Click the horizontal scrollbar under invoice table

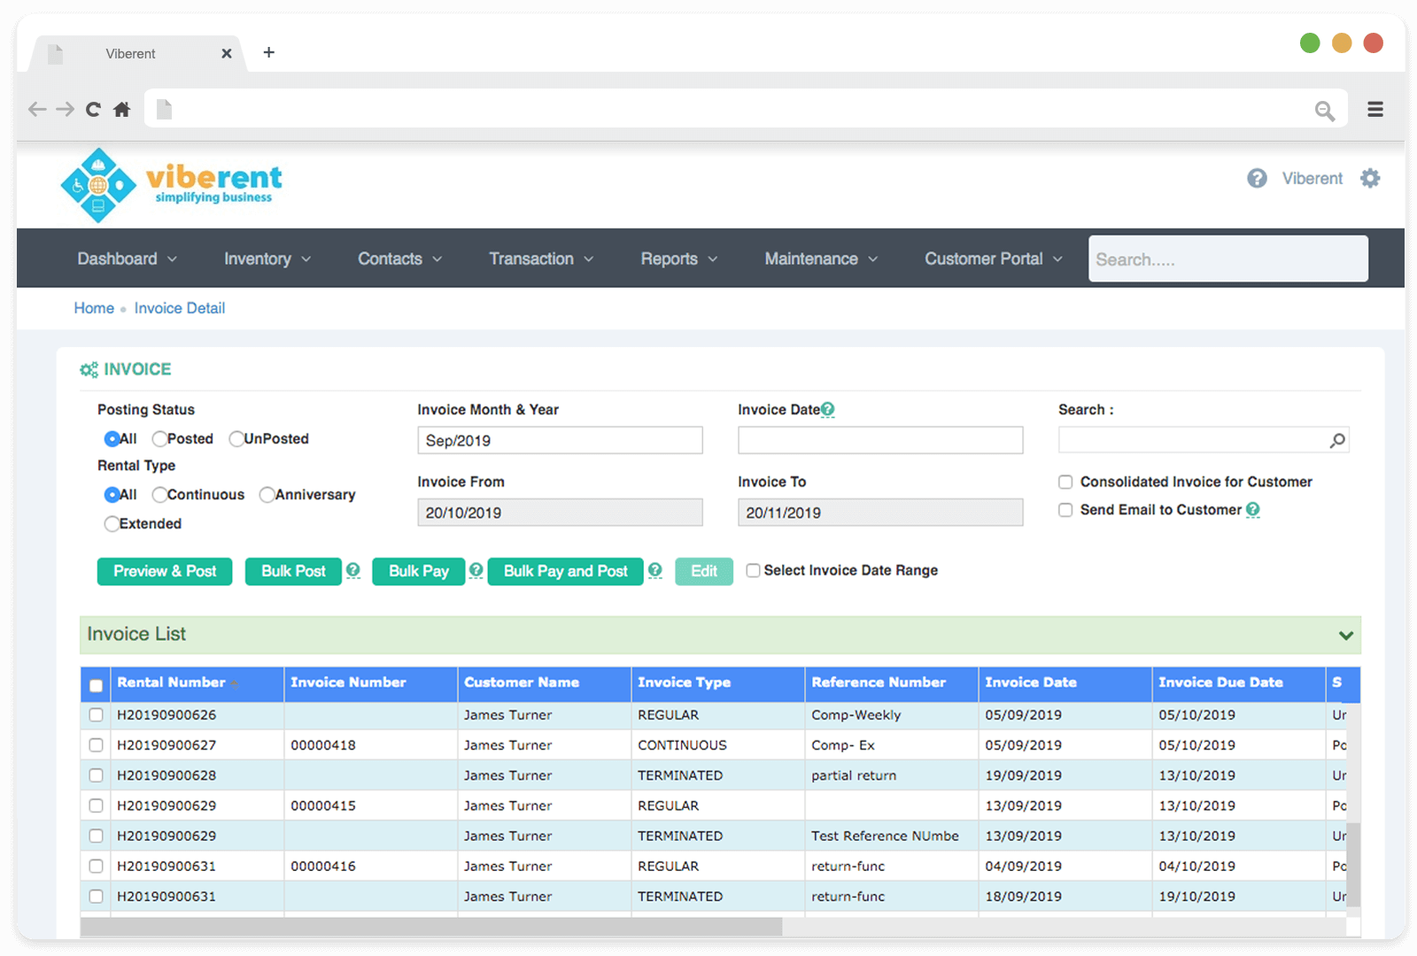pos(431,927)
